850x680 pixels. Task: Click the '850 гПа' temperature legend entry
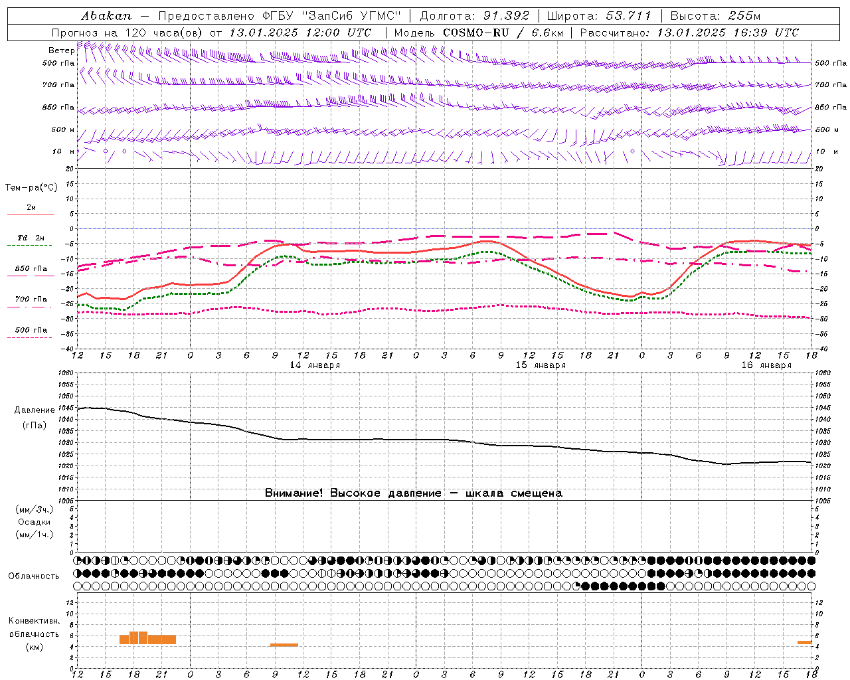(31, 269)
